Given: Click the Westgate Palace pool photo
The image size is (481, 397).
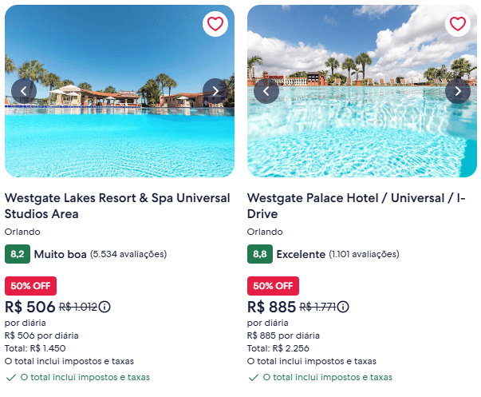Looking at the screenshot, I should coord(362,128).
